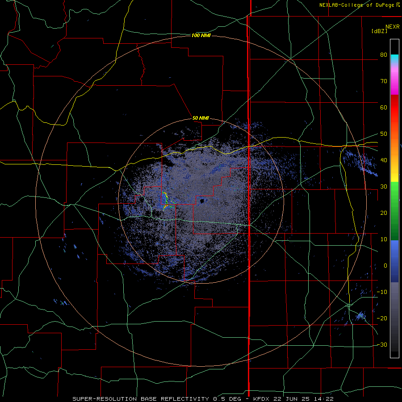
Task: Click the -30 dBZ scale value
Action: tap(382, 345)
